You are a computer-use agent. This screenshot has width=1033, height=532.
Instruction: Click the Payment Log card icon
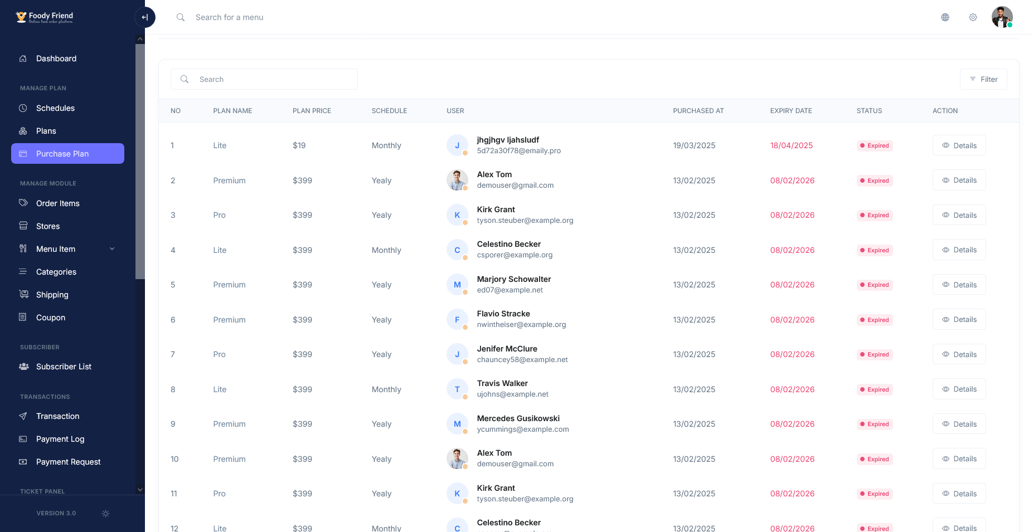pyautogui.click(x=23, y=439)
